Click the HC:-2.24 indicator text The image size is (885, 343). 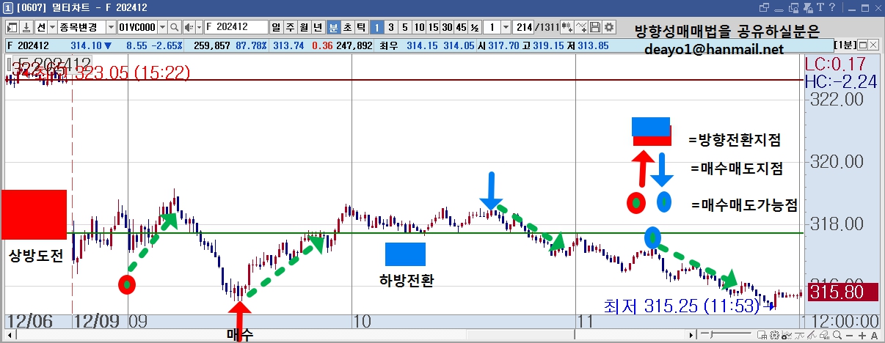(841, 82)
